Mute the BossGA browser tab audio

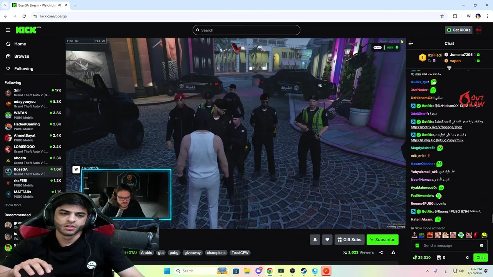coord(59,5)
